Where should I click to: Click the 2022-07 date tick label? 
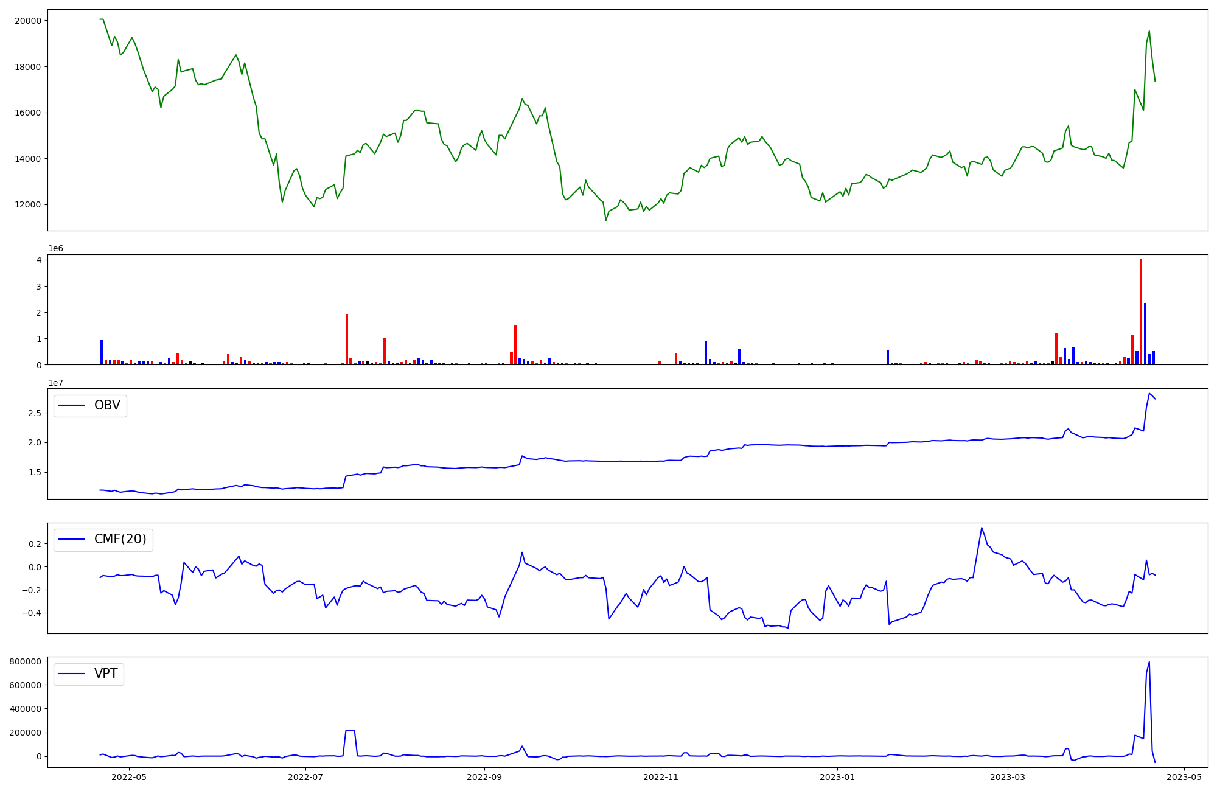point(305,777)
